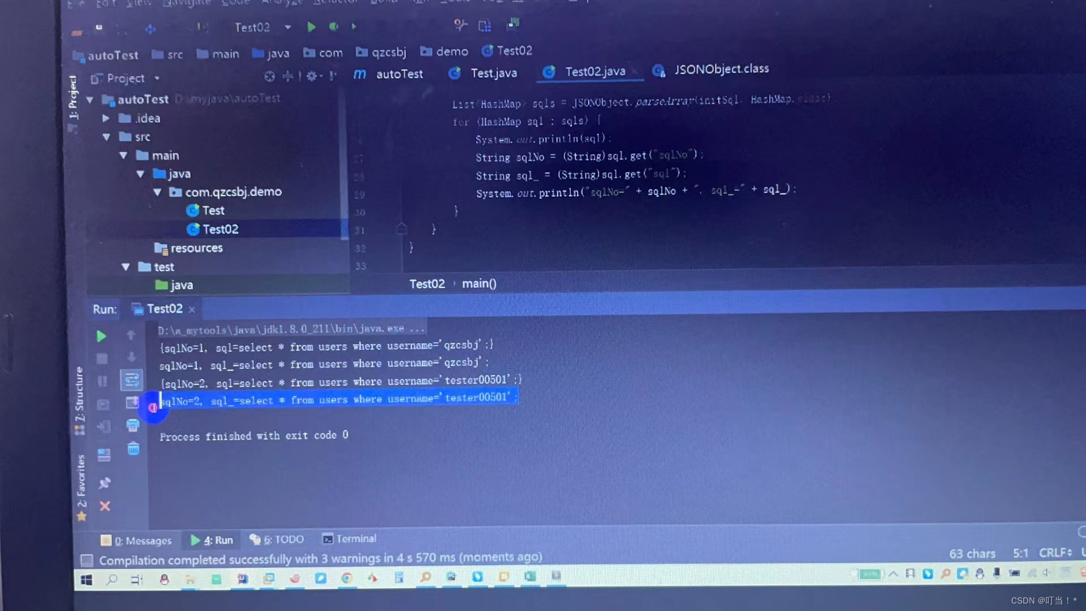This screenshot has width=1086, height=611.
Task: Pin the Run tab with the pin icon
Action: pos(105,483)
